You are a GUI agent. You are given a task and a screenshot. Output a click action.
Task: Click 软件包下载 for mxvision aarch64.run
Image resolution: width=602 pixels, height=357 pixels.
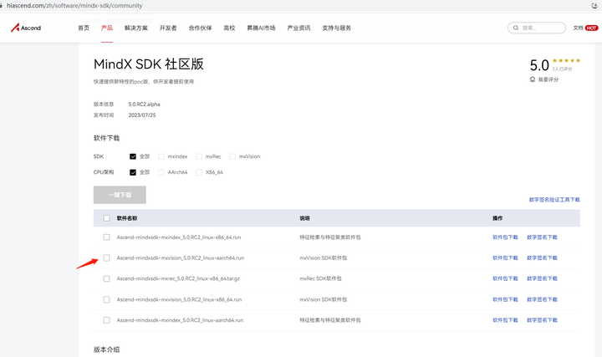coord(505,258)
